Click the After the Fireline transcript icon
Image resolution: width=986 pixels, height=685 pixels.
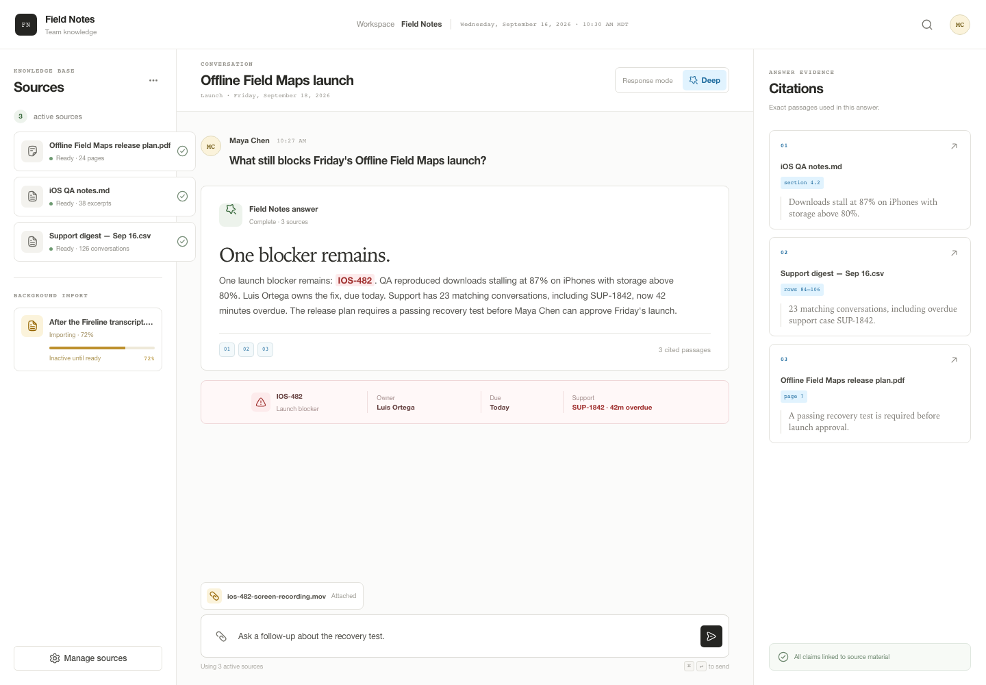click(32, 327)
